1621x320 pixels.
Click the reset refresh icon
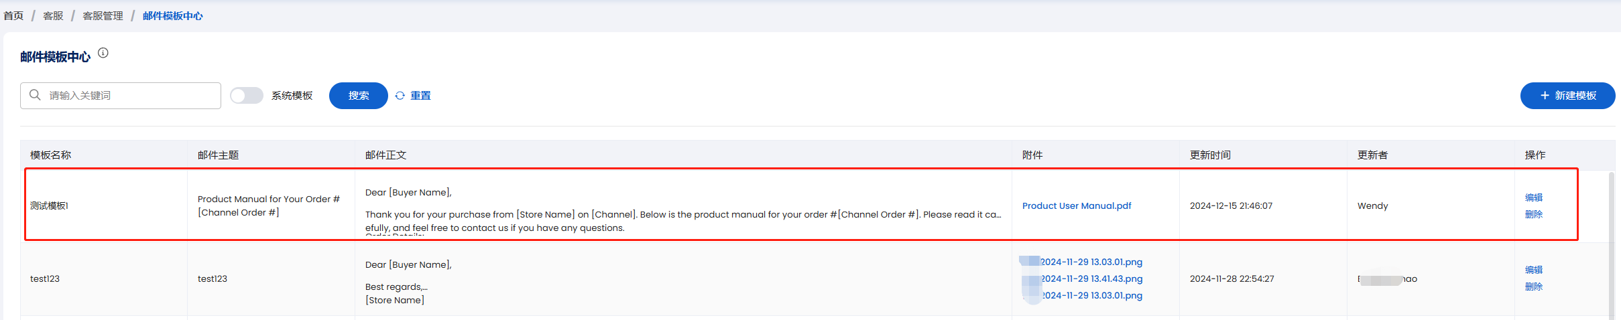click(x=400, y=96)
